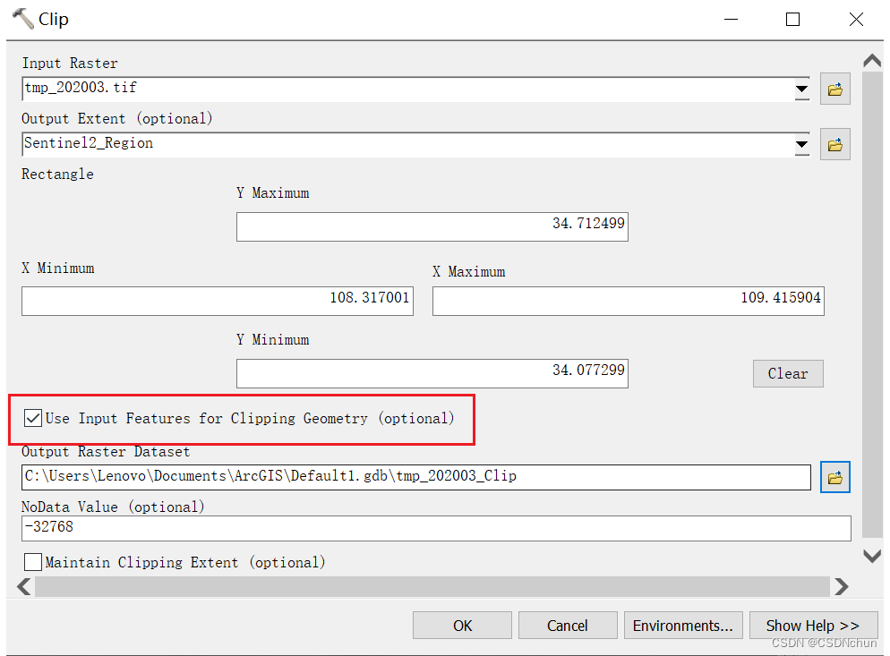Click the OK button to run Clip

(x=462, y=625)
